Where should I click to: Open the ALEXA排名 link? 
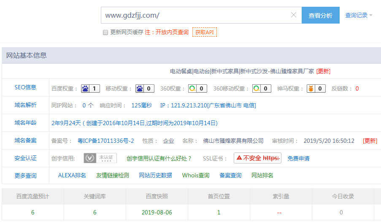(x=72, y=175)
